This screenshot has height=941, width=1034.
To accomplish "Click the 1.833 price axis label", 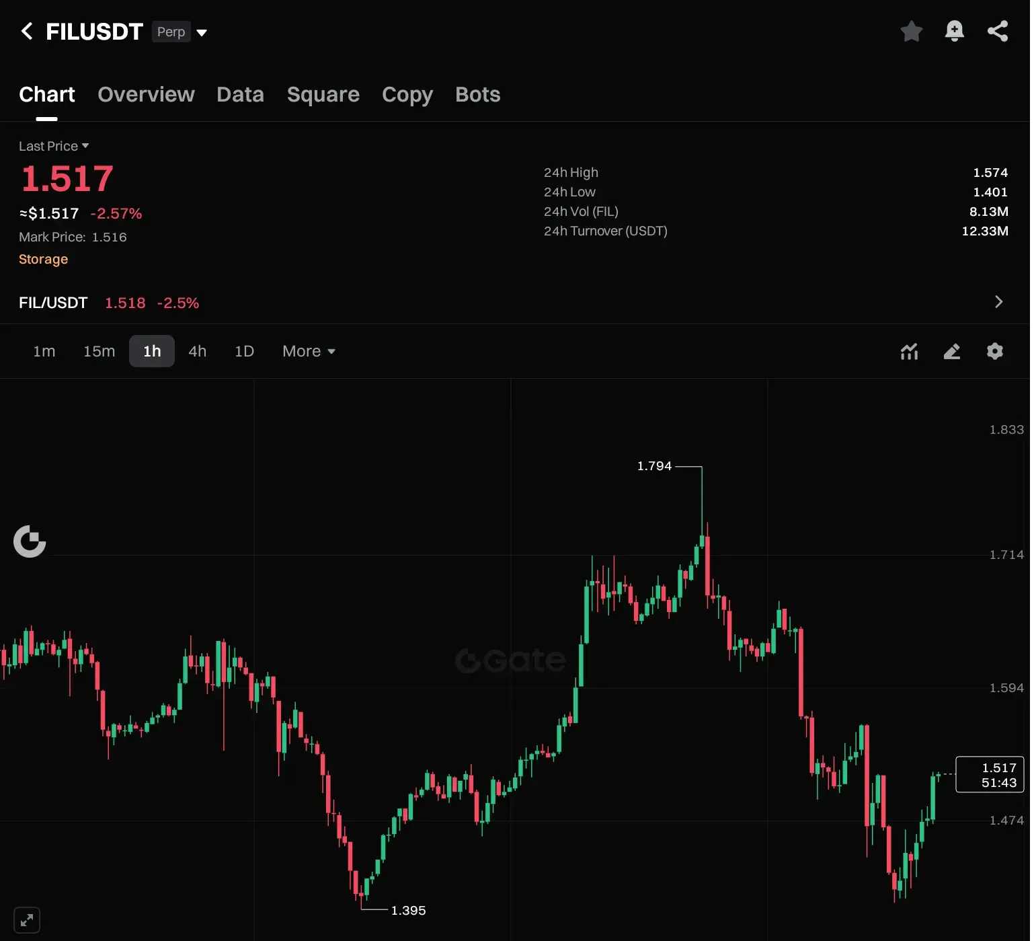I will (x=1006, y=430).
